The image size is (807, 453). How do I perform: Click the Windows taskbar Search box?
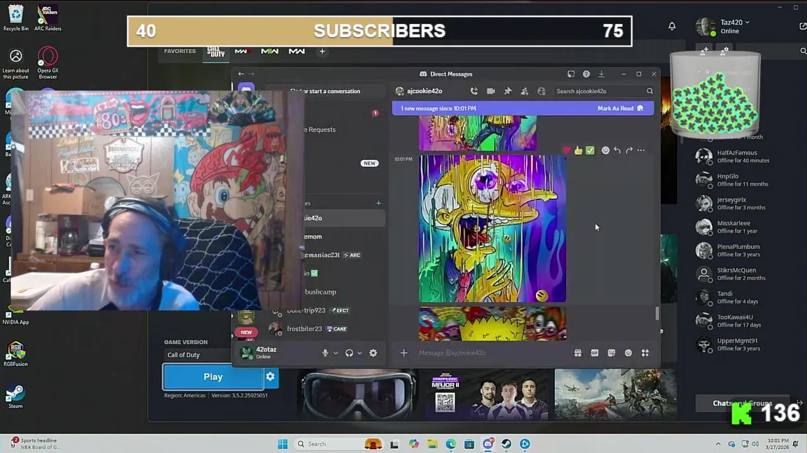(x=339, y=444)
